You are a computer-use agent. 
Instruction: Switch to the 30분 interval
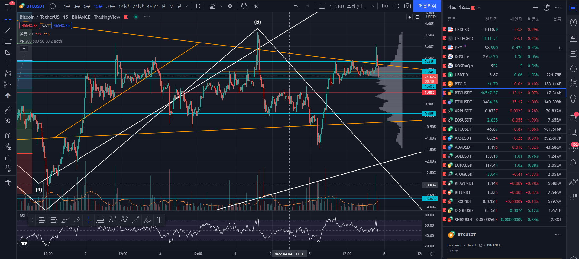[x=111, y=6]
